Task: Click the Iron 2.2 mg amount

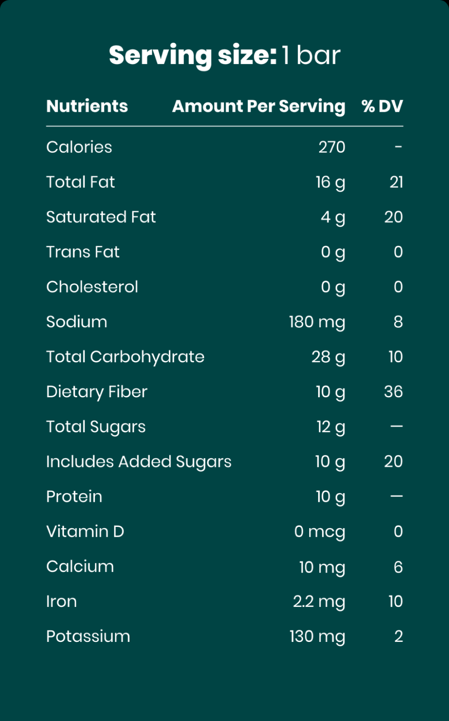Action: coord(319,601)
